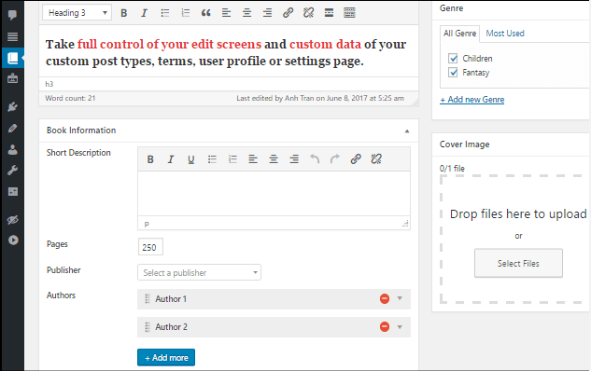Toggle the toolbar kitchen sink icon
Screen dimensions: 591x371
pos(349,13)
